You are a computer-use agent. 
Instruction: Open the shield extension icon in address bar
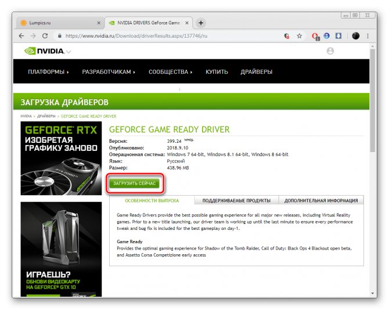click(287, 36)
